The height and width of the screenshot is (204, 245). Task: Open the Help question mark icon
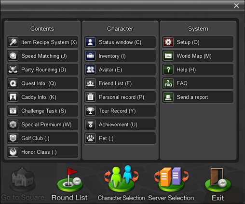coord(168,69)
